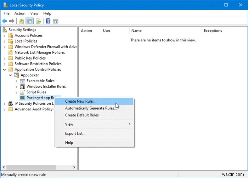The image size is (248, 178).
Task: Expand the Executable Rules node
Action: click(x=16, y=81)
